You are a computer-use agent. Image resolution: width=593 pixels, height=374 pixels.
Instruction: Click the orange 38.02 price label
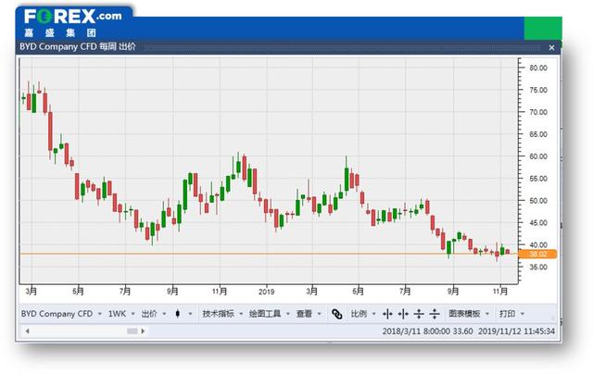click(x=537, y=255)
